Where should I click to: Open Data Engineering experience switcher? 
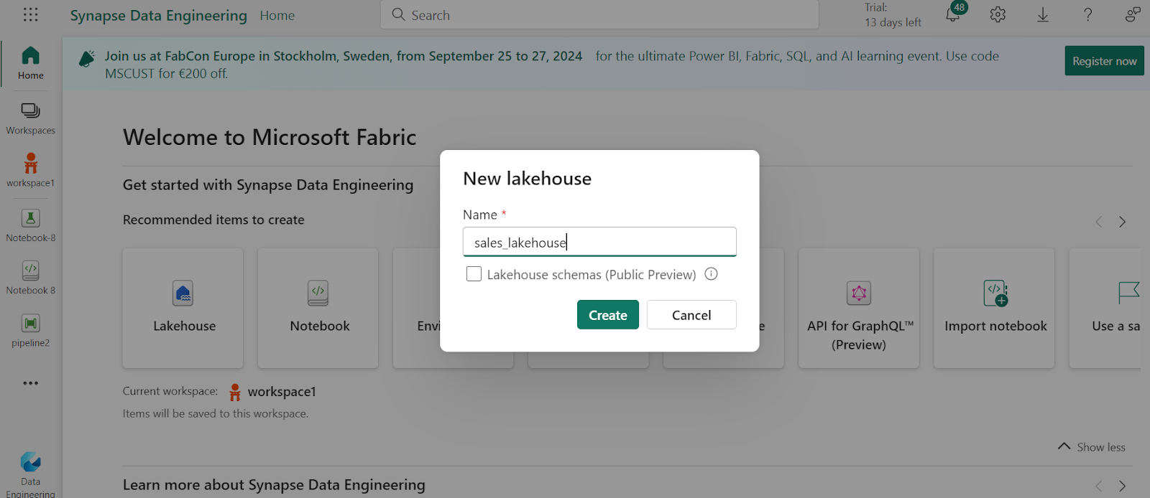coord(30,474)
